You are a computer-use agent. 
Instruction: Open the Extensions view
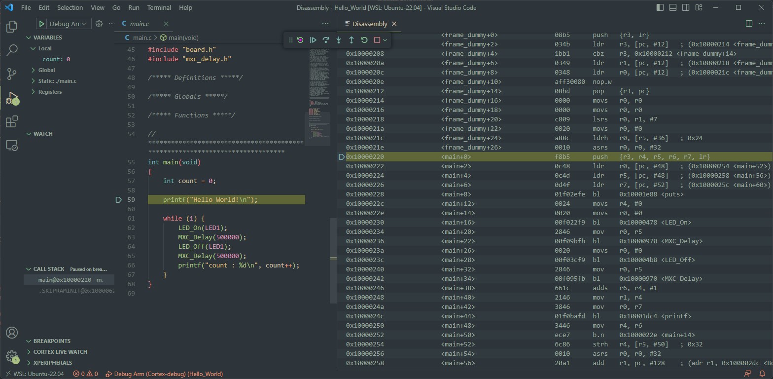click(x=12, y=121)
